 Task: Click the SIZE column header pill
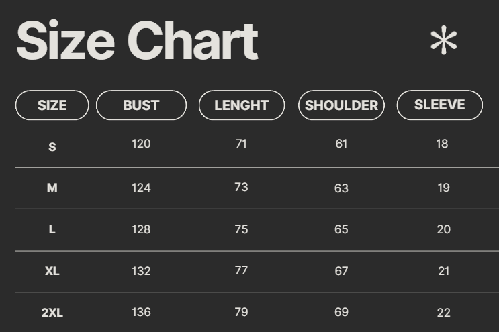[52, 105]
